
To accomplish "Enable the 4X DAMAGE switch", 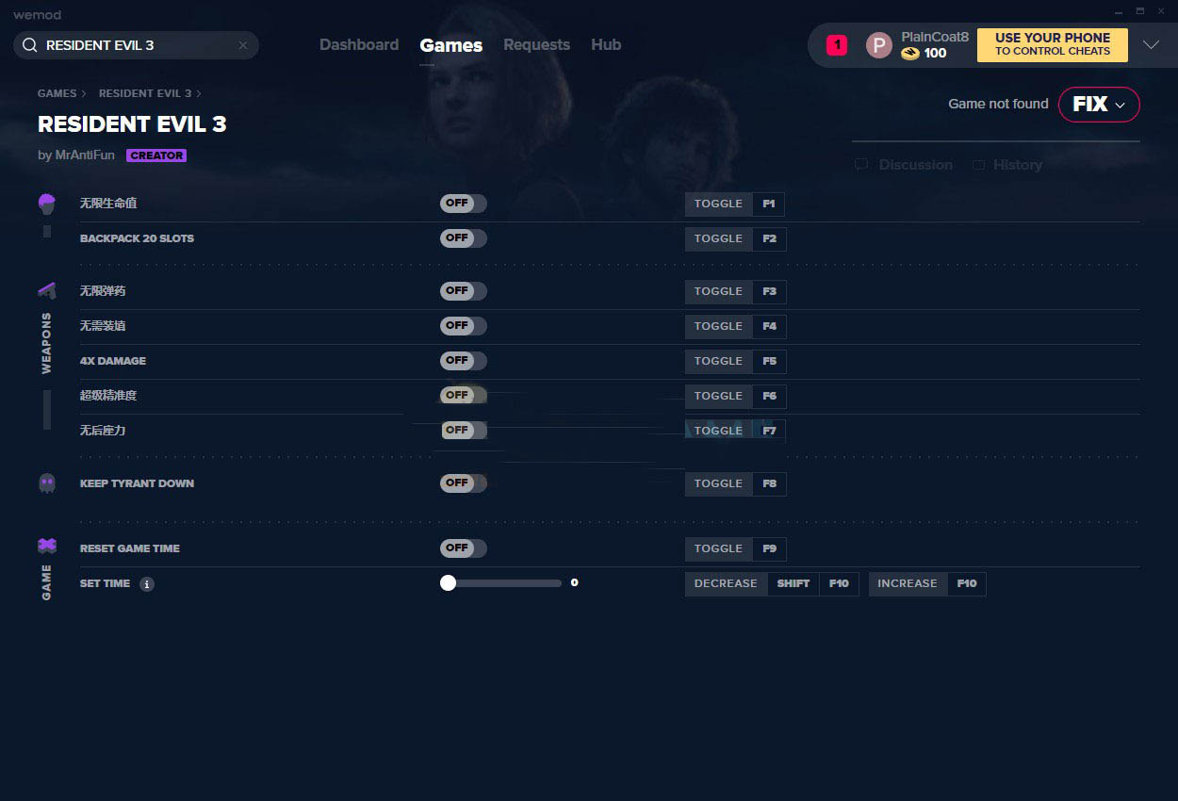I will point(464,361).
